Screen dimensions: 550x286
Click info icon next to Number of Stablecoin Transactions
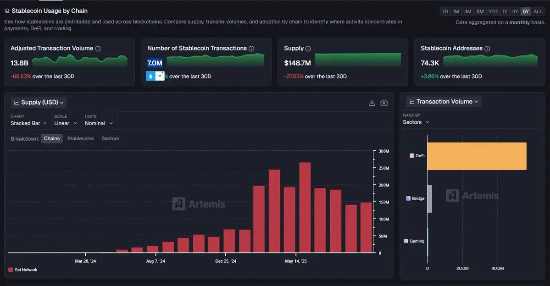[251, 49]
